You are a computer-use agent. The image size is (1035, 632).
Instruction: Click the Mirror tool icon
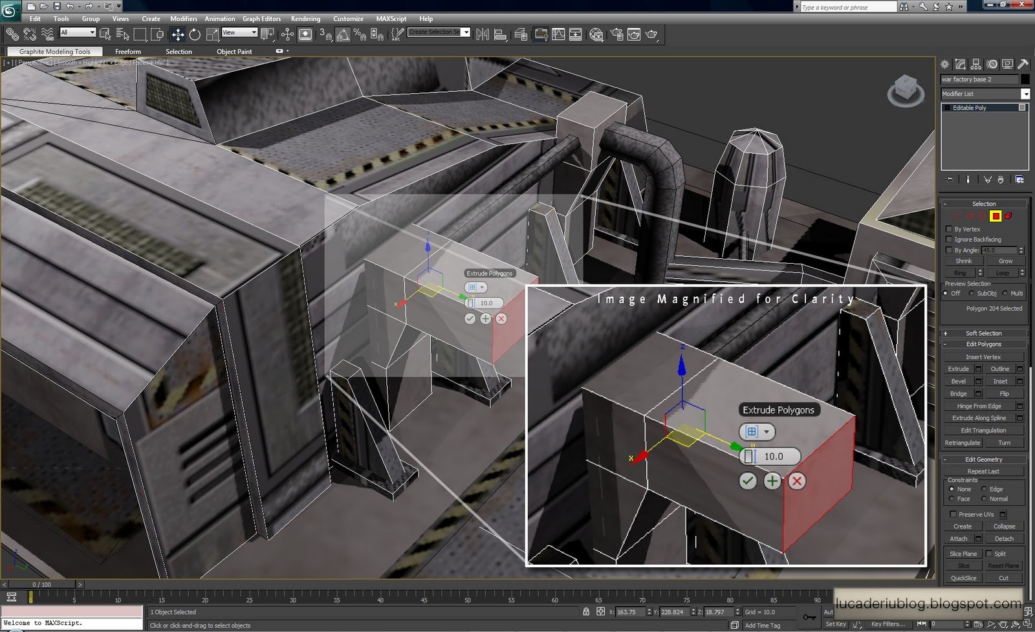[483, 34]
